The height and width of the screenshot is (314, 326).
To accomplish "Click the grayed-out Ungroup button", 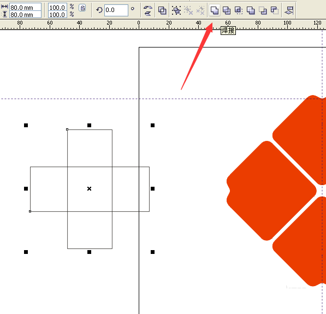I will tap(188, 10).
